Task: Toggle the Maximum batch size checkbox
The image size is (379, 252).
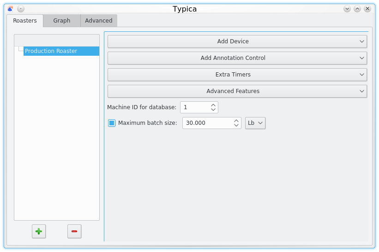Action: click(x=112, y=123)
